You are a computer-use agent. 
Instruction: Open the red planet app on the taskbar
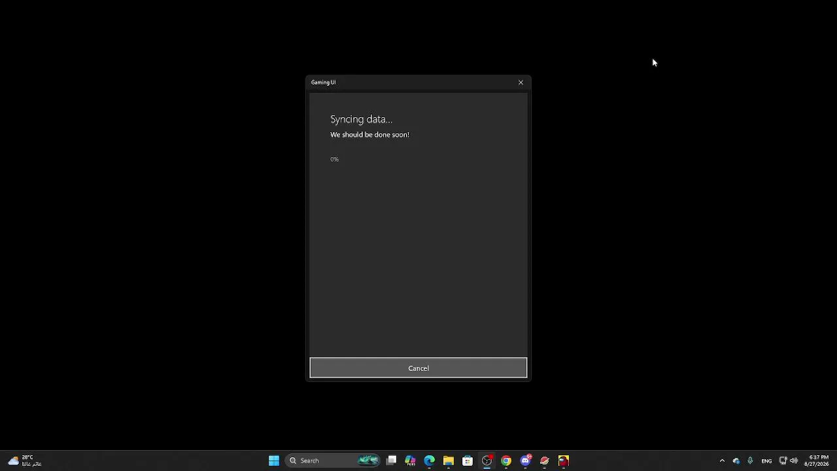[544, 461]
